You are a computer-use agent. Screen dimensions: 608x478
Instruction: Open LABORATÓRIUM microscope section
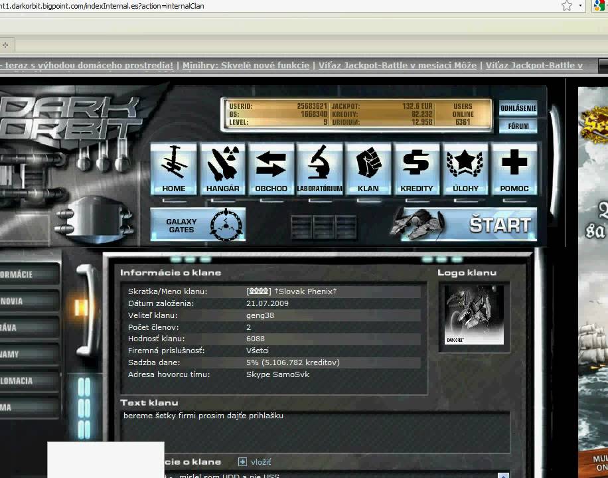pyautogui.click(x=320, y=169)
